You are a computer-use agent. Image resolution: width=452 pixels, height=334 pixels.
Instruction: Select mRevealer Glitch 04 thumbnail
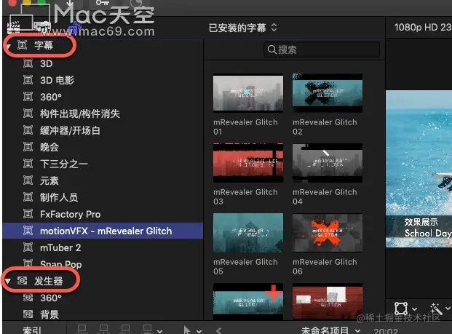pyautogui.click(x=328, y=163)
